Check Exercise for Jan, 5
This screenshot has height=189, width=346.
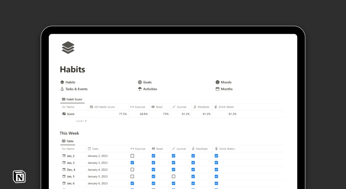point(132,176)
